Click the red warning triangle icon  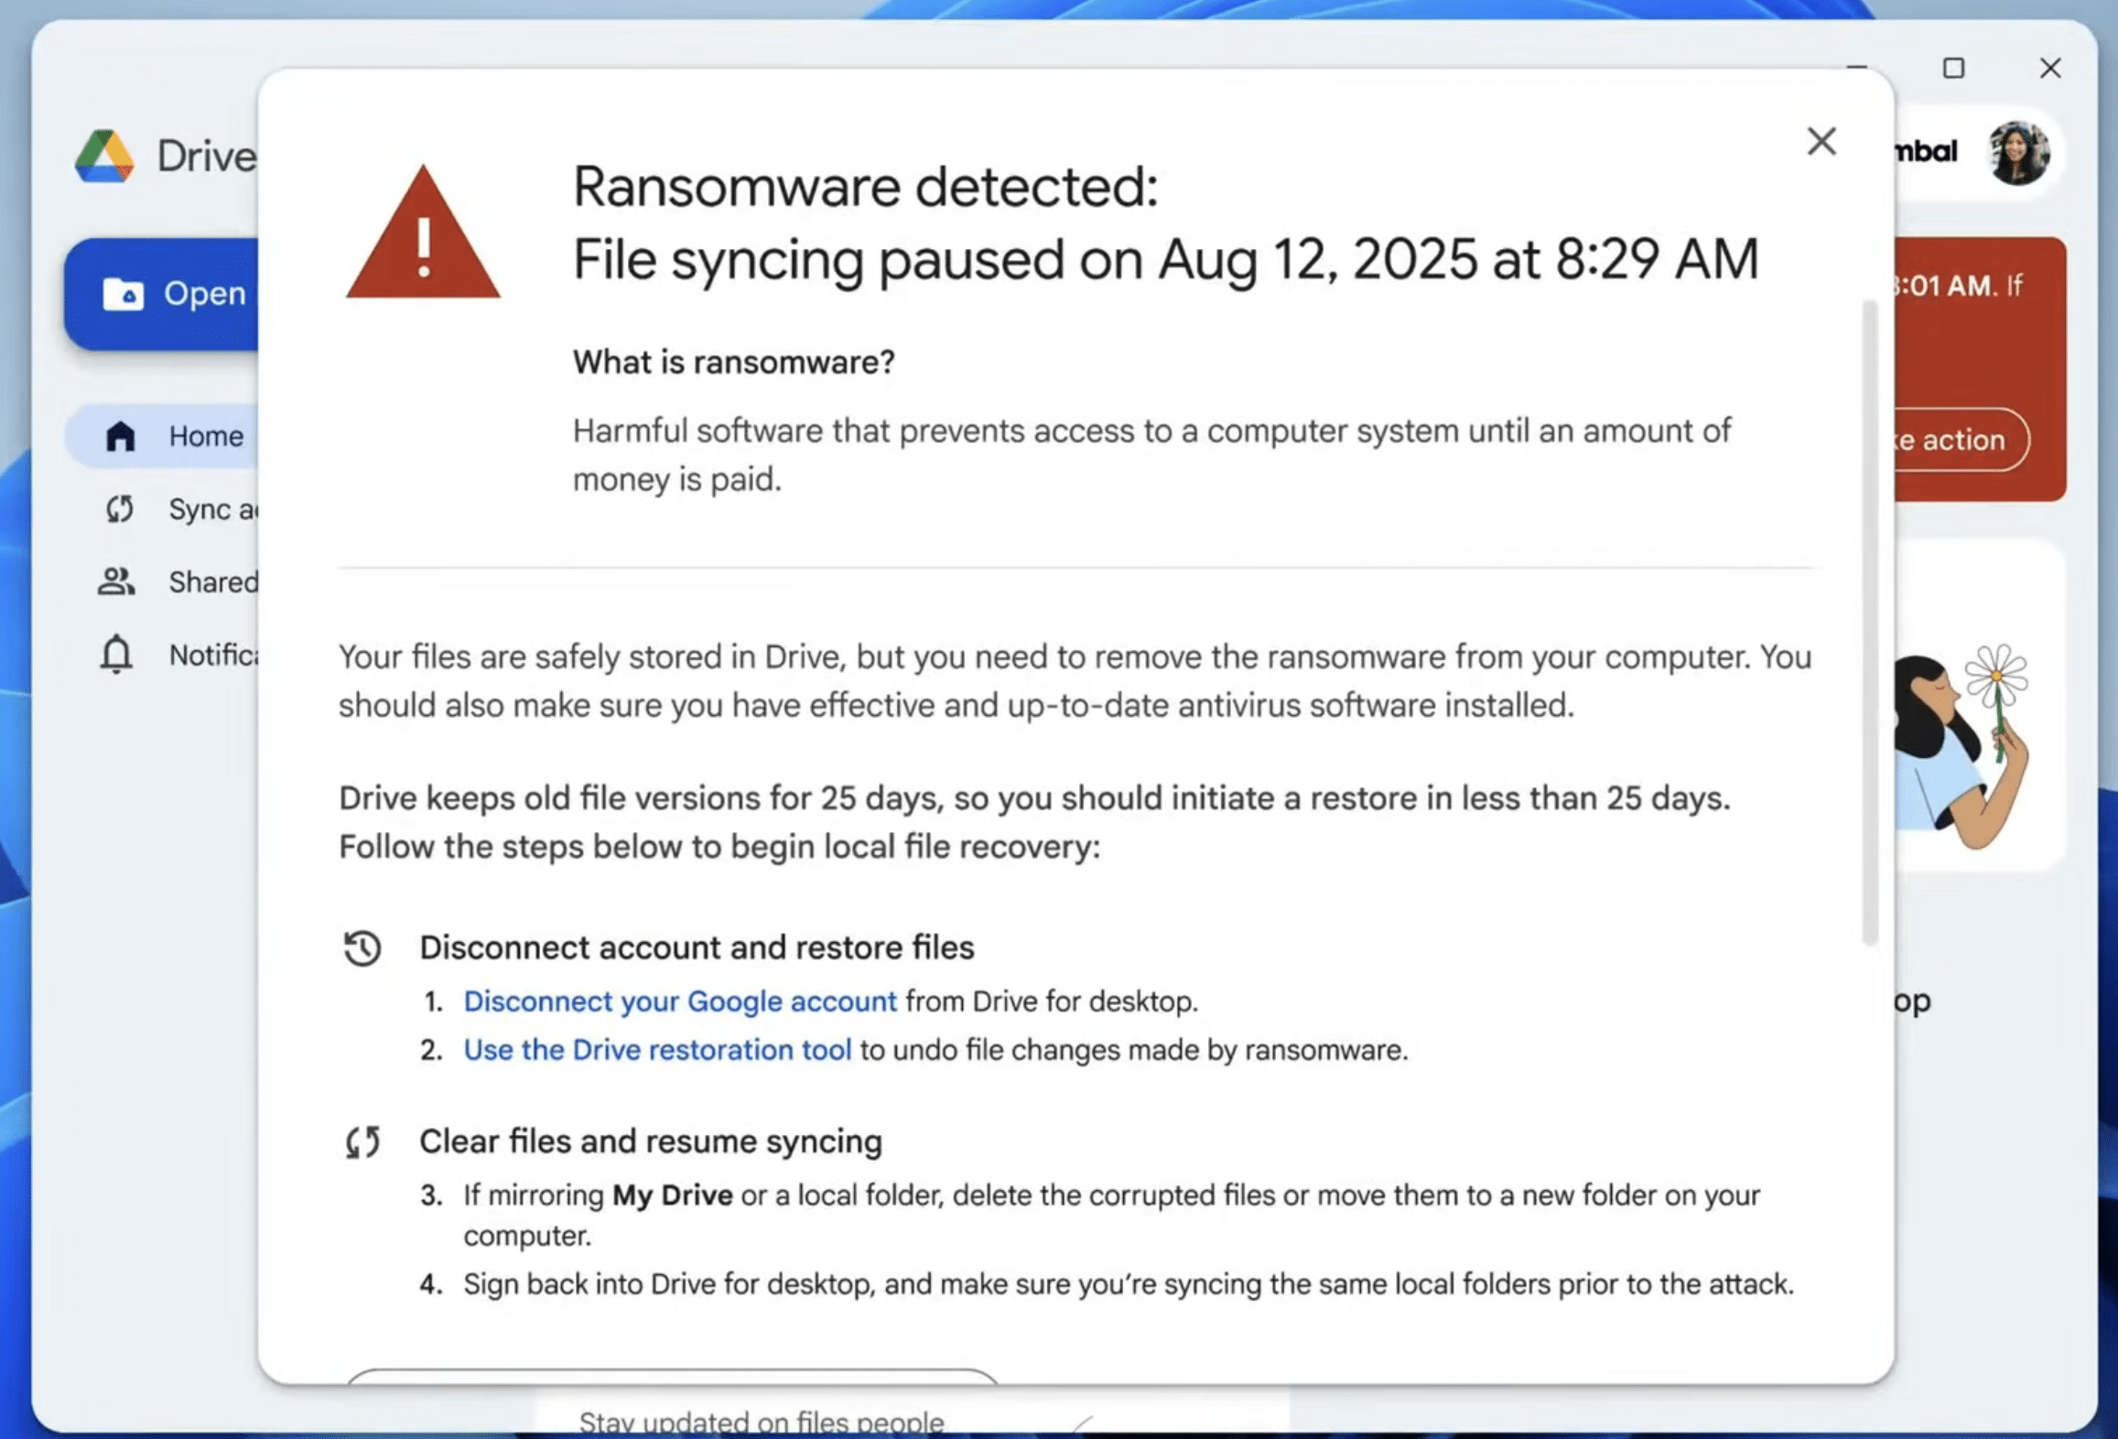click(423, 234)
